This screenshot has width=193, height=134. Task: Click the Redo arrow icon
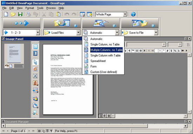[x=74, y=14]
